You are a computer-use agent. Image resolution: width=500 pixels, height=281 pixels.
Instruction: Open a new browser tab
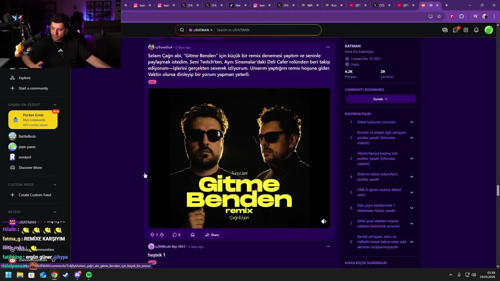[446, 5]
